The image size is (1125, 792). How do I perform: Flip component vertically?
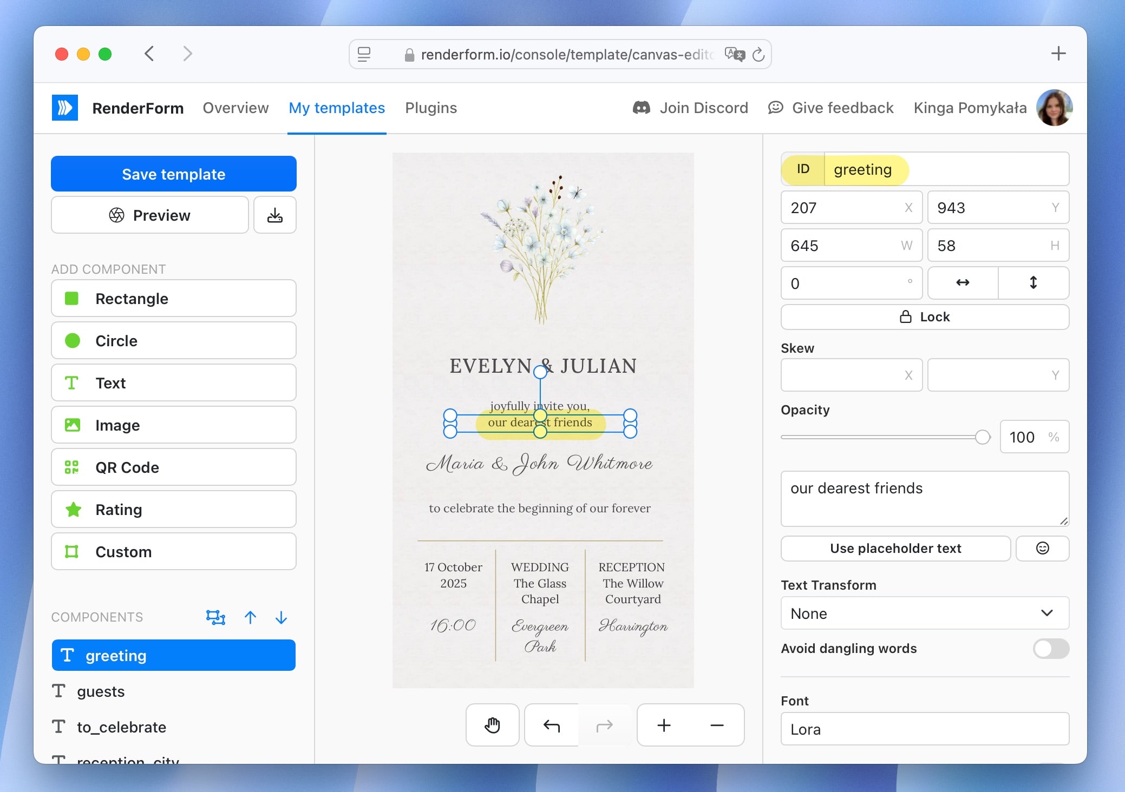[1033, 283]
